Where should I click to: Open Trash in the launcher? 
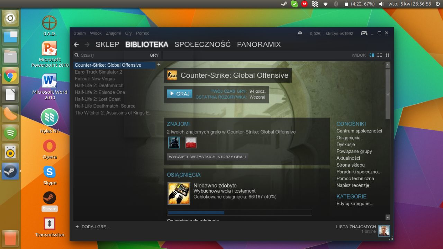10,238
